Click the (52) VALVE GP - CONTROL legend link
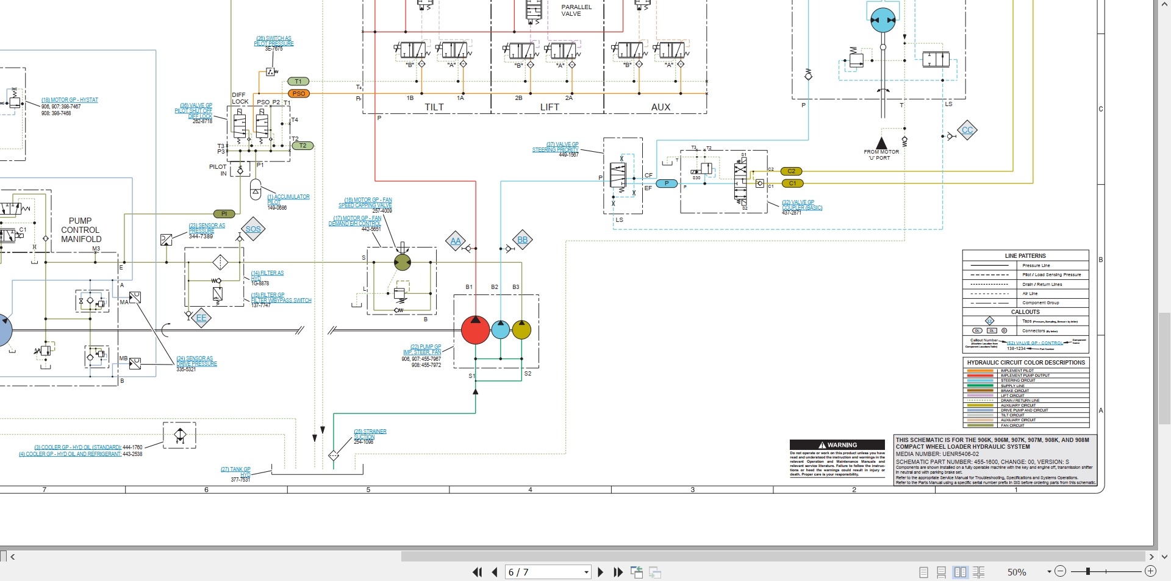1171x581 pixels. 1034,343
